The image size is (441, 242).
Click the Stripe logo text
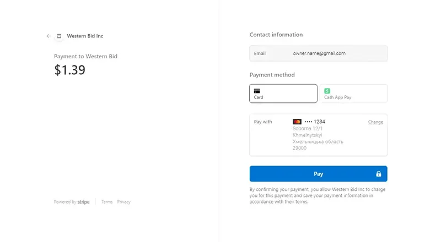(x=84, y=202)
